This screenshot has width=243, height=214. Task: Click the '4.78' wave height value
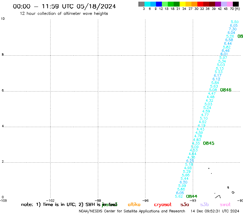[x=198, y=136]
